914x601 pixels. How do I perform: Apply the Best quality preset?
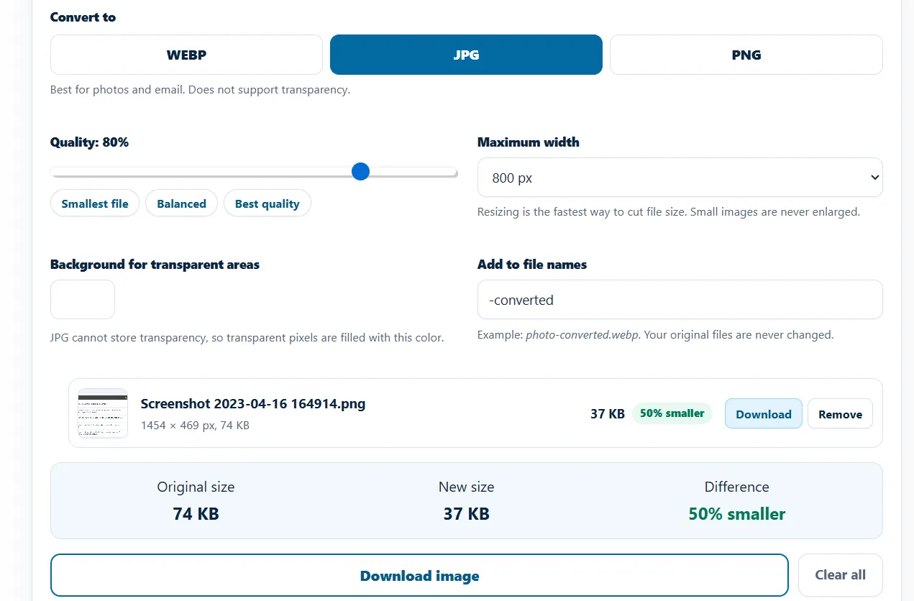(x=268, y=203)
